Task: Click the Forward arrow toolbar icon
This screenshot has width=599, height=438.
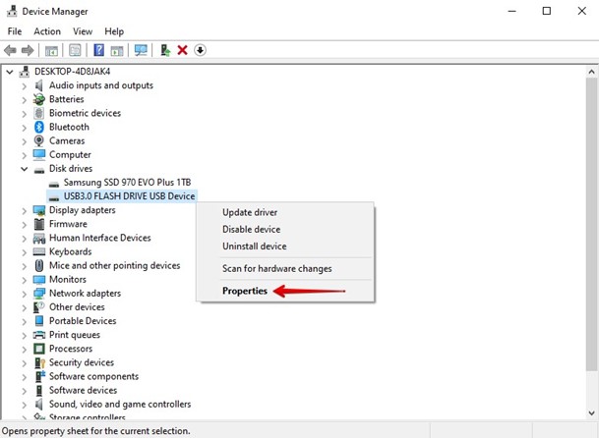Action: pyautogui.click(x=28, y=50)
